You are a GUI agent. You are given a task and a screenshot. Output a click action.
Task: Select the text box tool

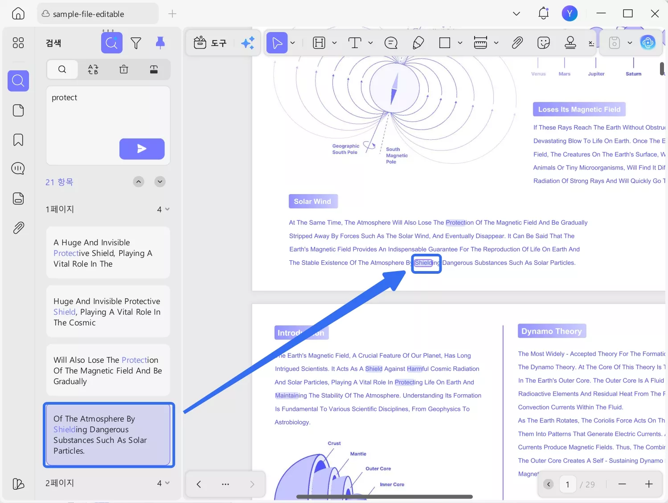[354, 43]
